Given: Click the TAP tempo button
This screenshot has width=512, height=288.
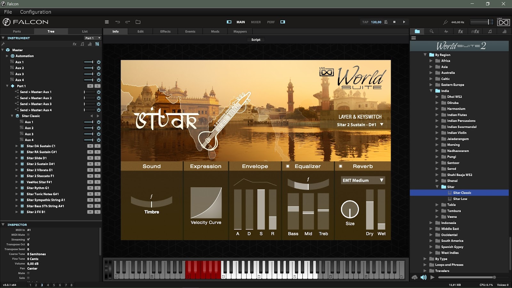Looking at the screenshot, I should coord(365,22).
